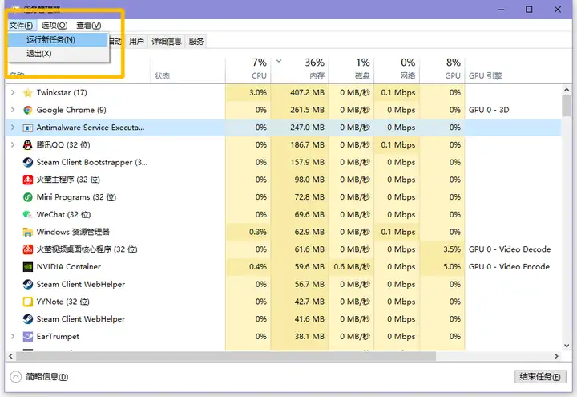
Task: Sort by the 磁盘 column header
Action: [351, 69]
